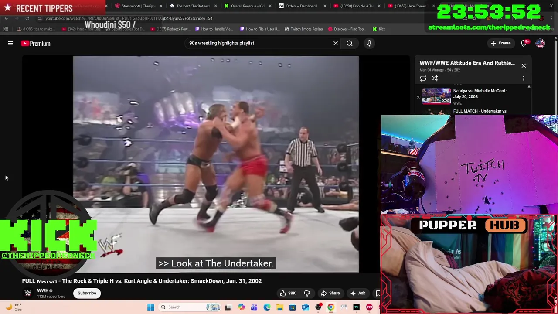This screenshot has height=314, width=558.
Task: Open Outlook from taskbar
Action: click(x=305, y=307)
